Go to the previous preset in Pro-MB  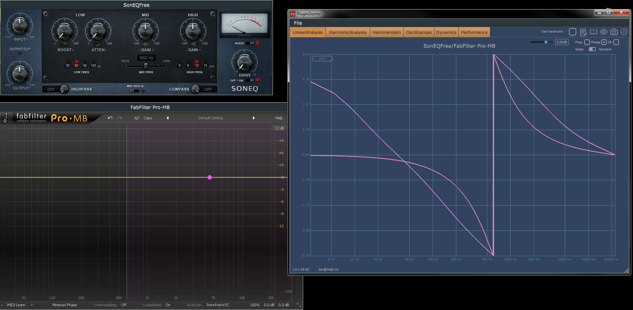167,118
